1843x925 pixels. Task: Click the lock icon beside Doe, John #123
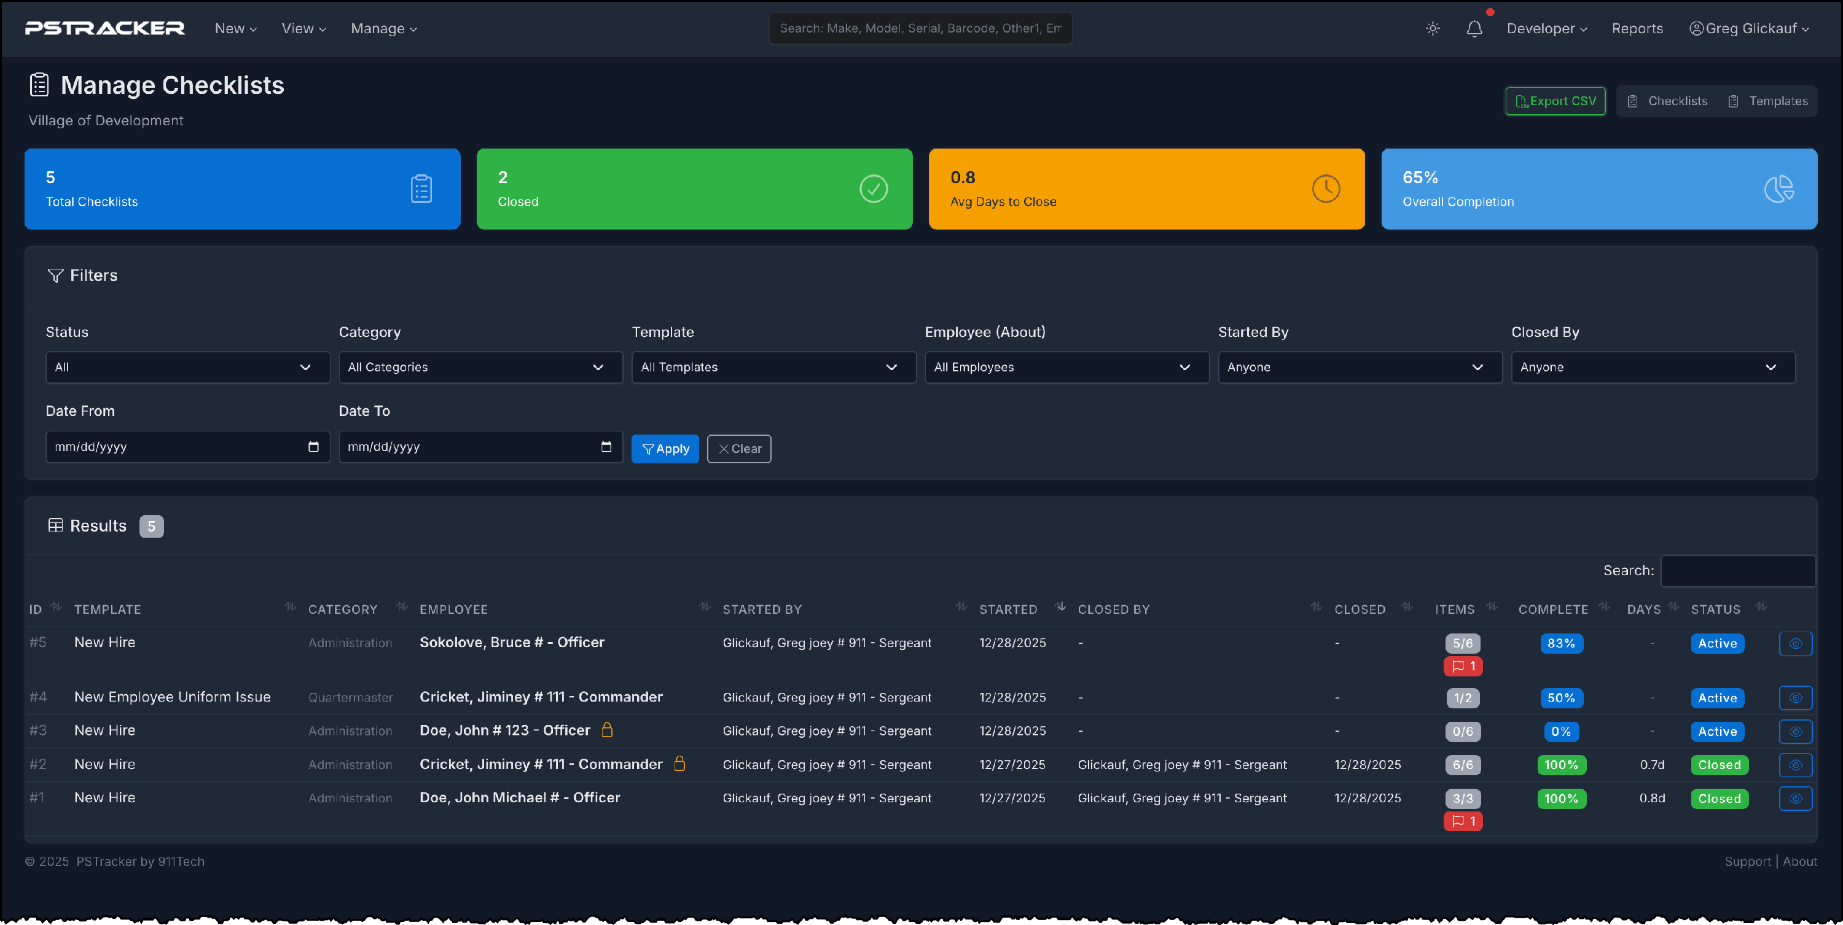608,730
